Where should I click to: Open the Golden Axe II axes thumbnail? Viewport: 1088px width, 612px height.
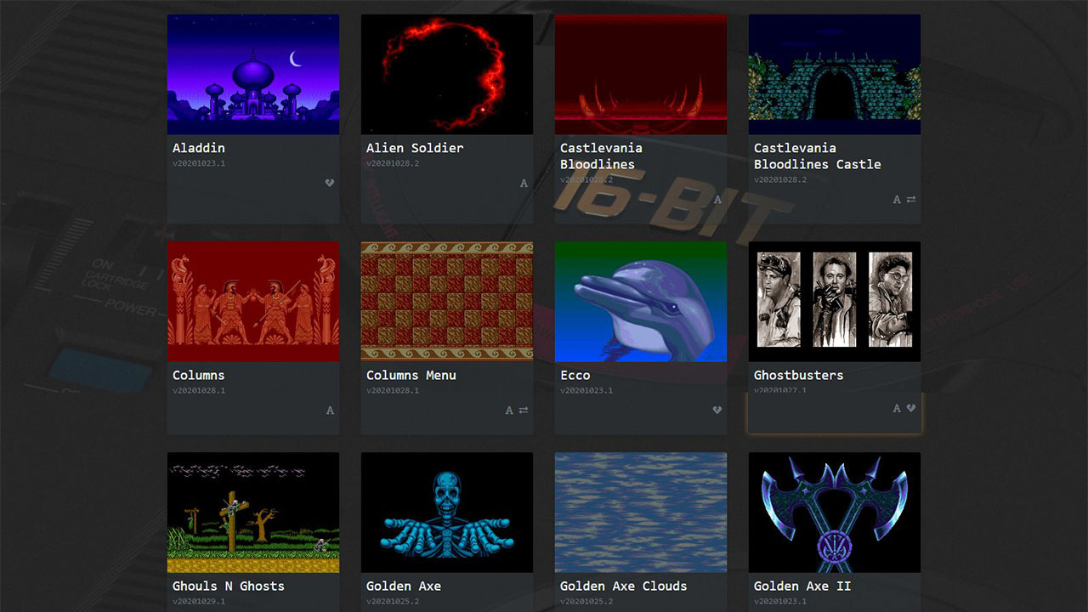tap(835, 513)
